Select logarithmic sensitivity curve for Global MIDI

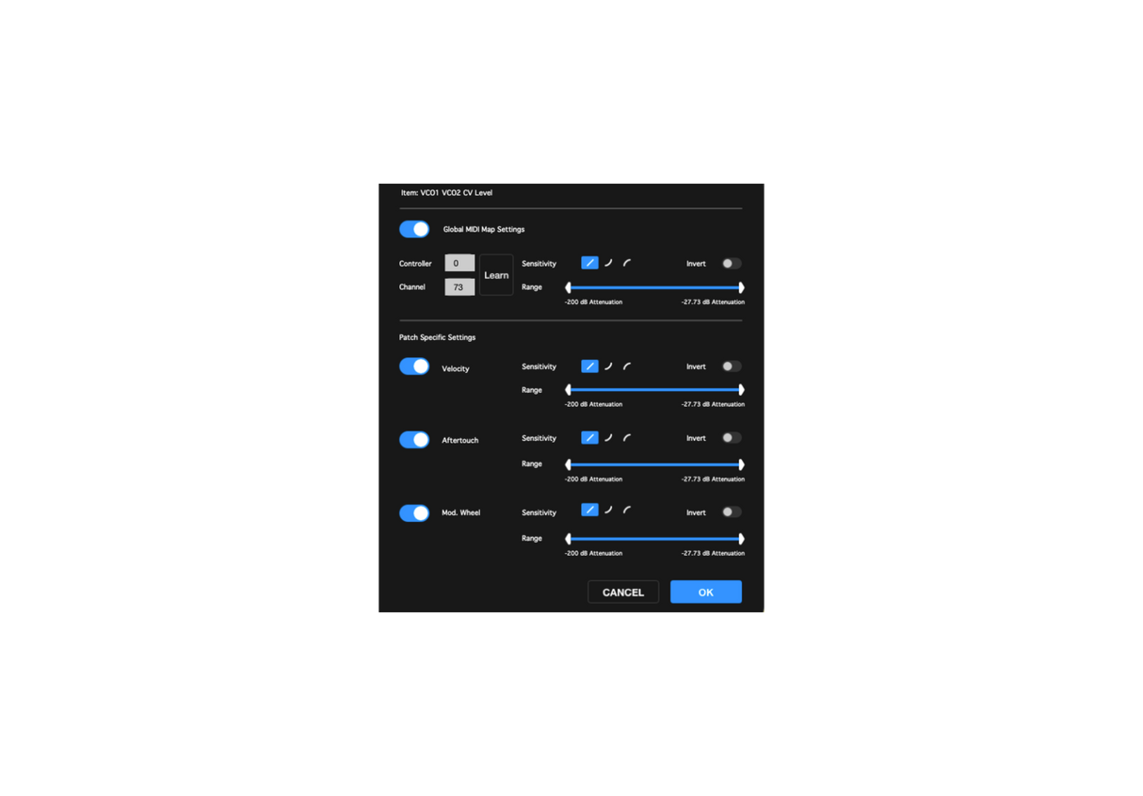click(627, 264)
